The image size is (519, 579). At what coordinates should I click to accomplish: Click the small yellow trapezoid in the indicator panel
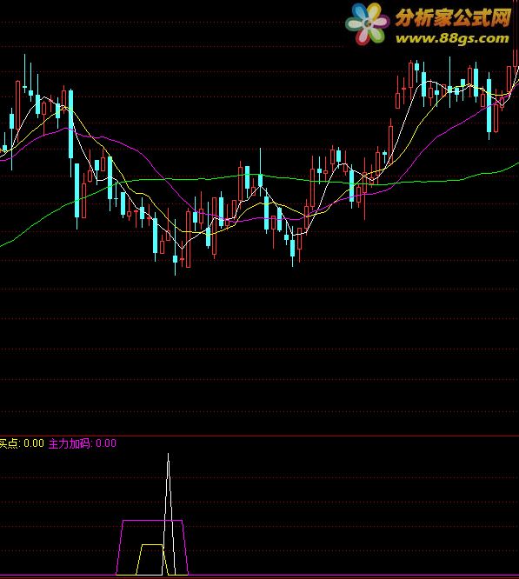tap(152, 559)
